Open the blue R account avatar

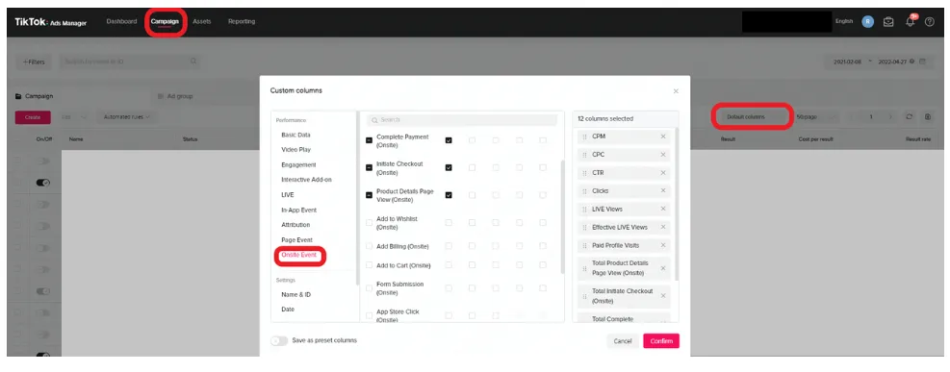coord(868,22)
